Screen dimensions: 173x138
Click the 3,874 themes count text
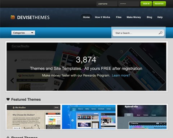pos(86,60)
